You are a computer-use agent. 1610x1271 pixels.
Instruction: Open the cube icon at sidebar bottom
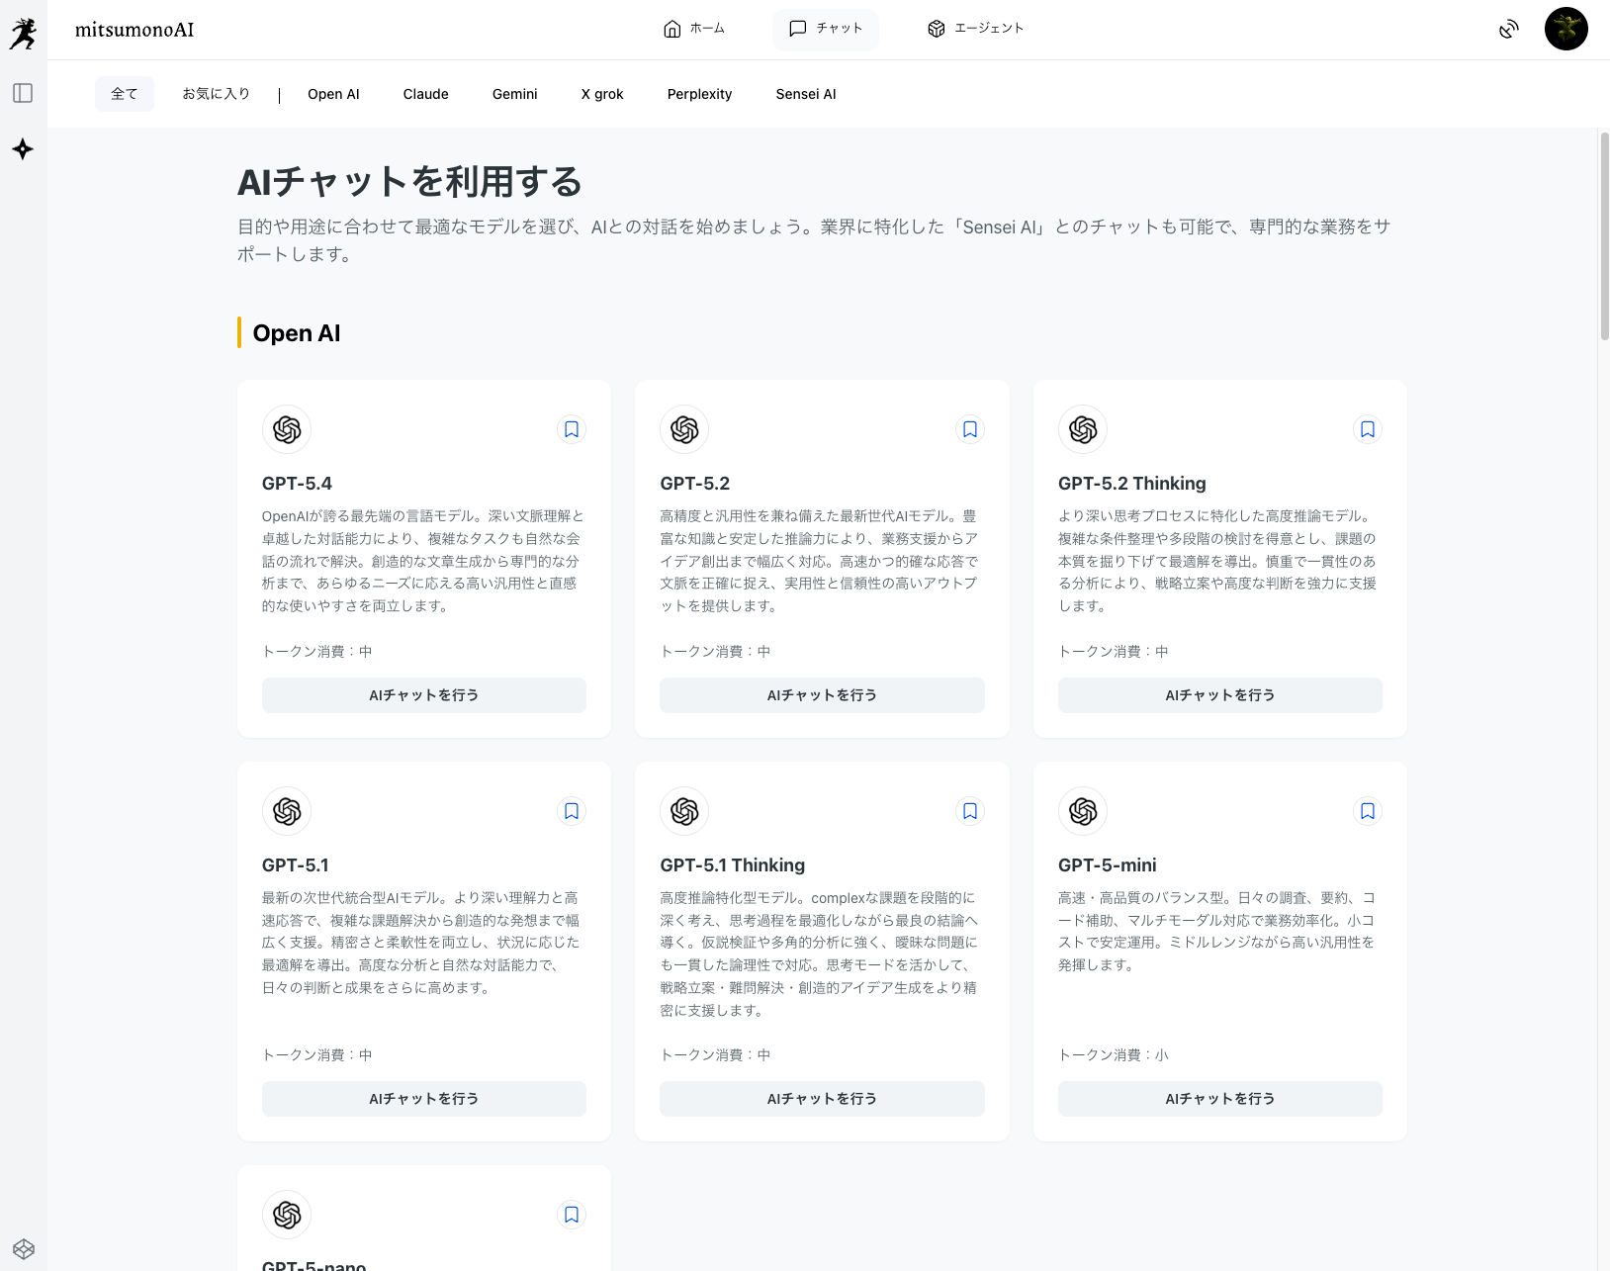(24, 1249)
